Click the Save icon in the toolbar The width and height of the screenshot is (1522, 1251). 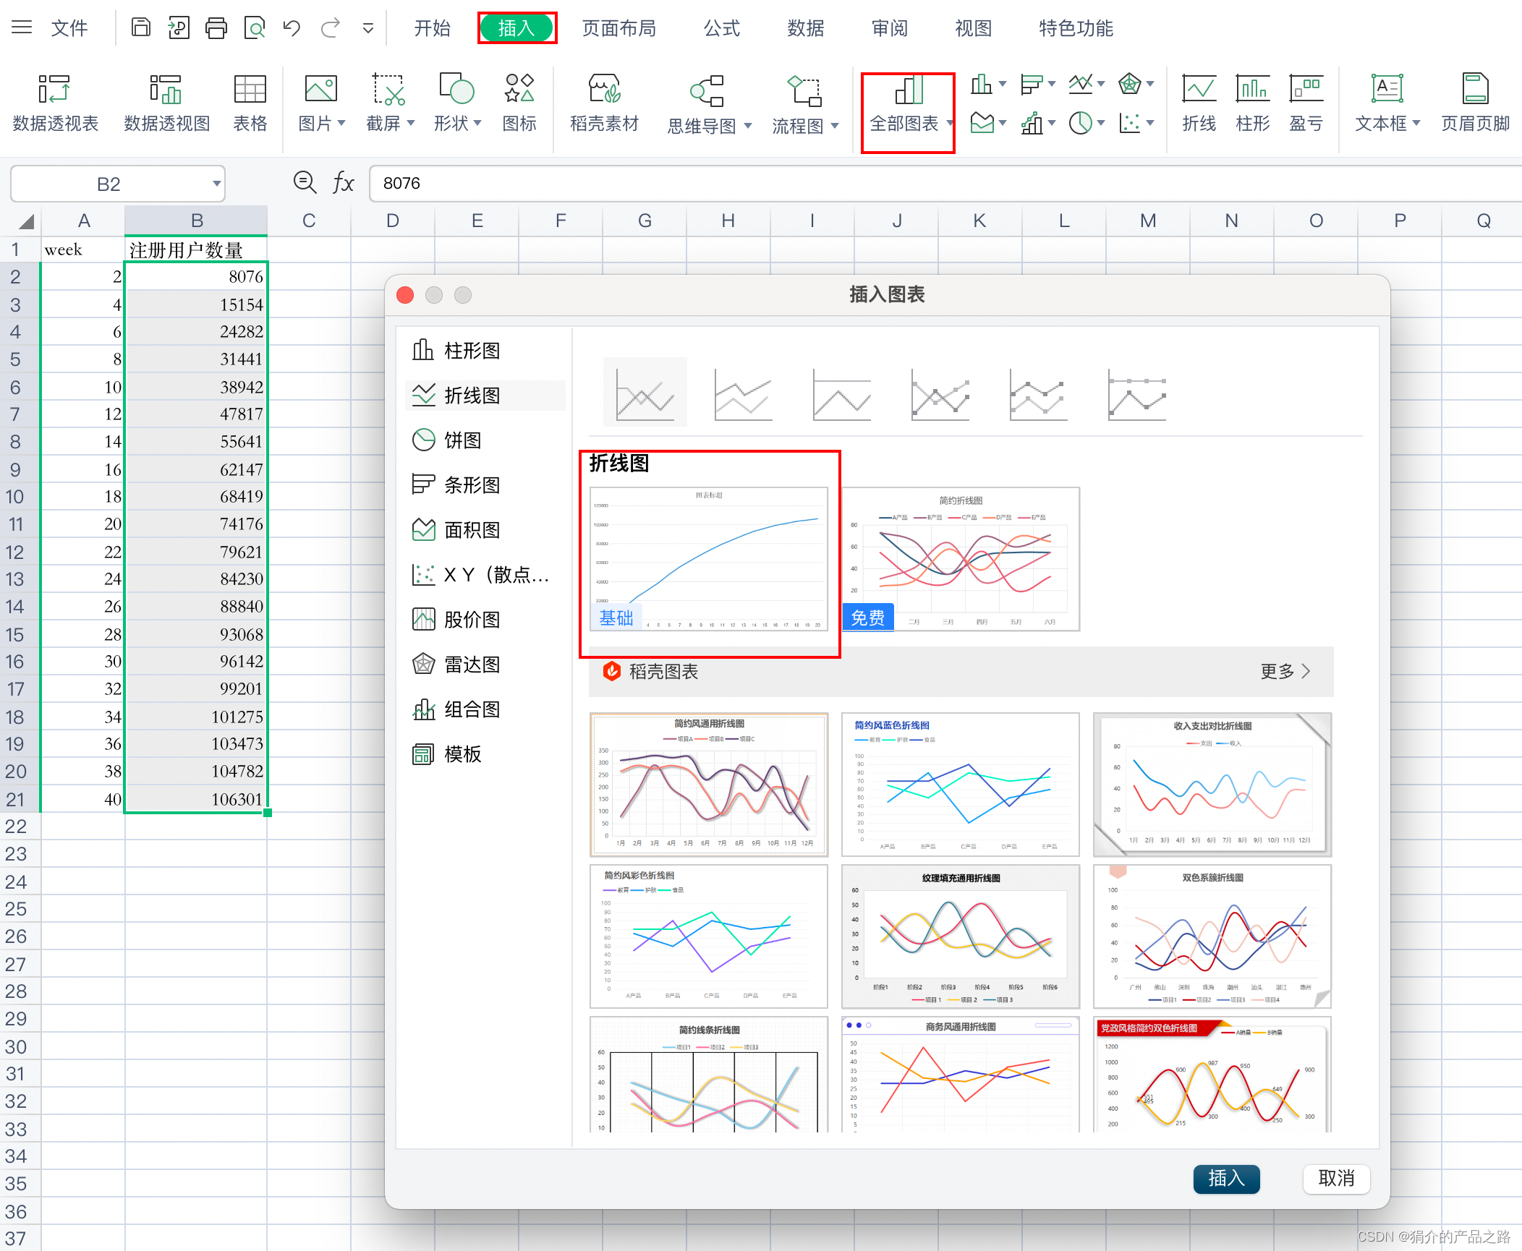point(140,28)
